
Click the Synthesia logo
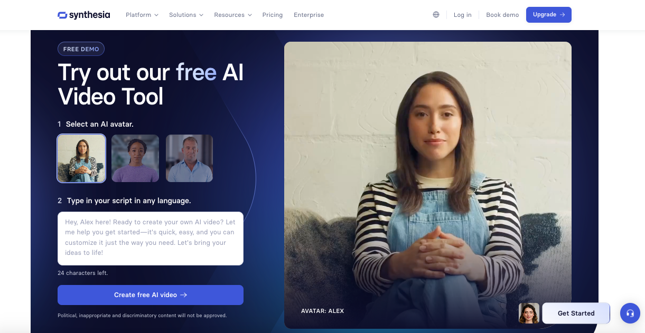84,15
